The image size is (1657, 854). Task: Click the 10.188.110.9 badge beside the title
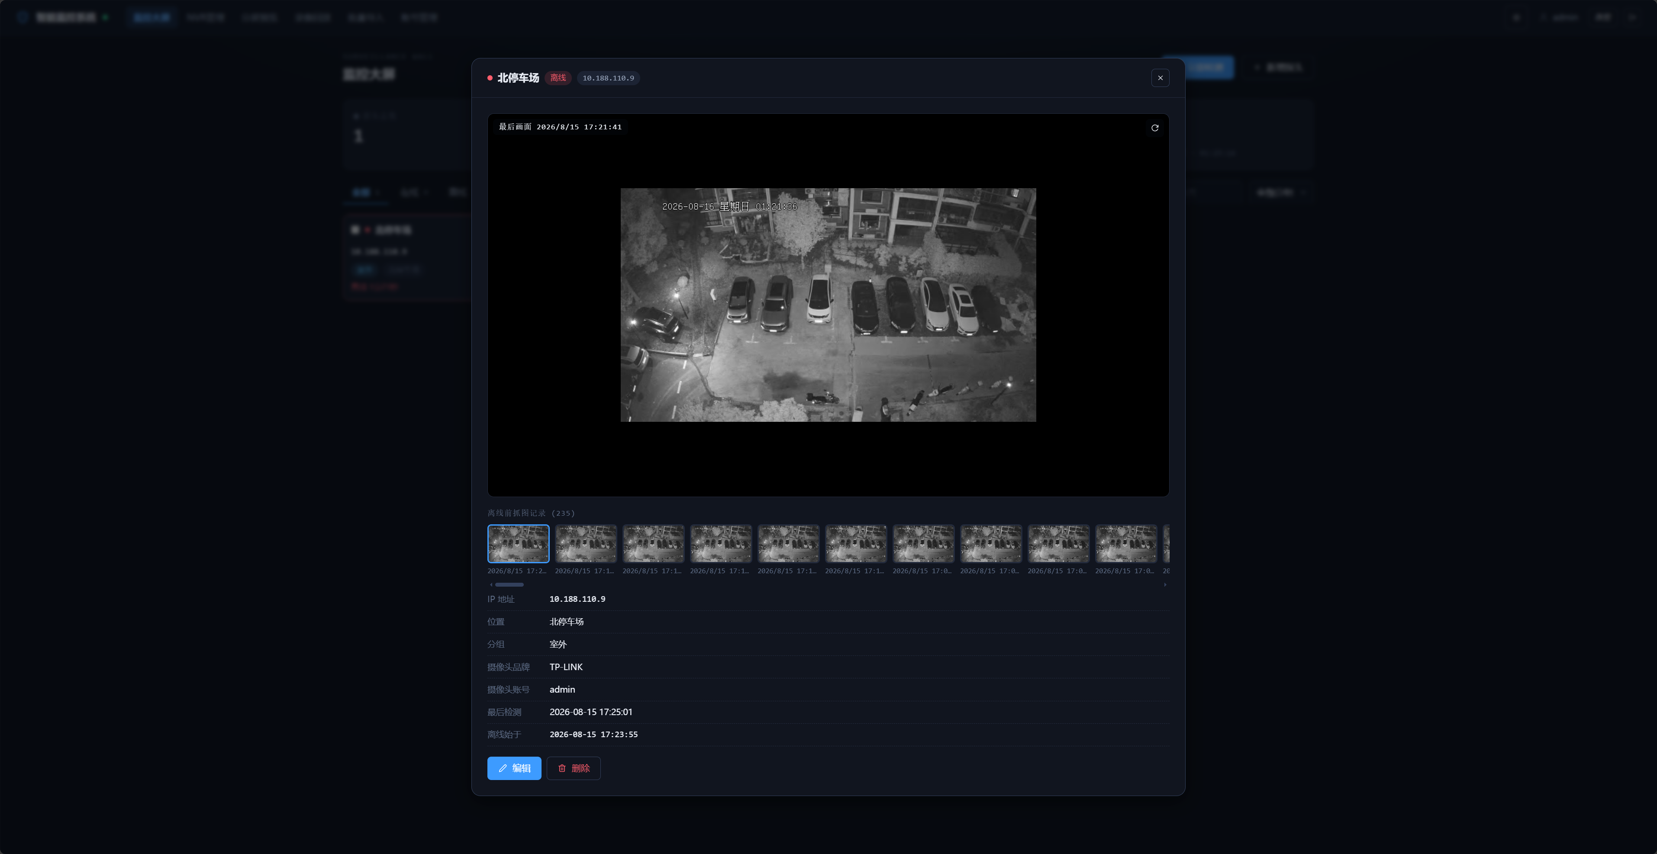click(608, 78)
